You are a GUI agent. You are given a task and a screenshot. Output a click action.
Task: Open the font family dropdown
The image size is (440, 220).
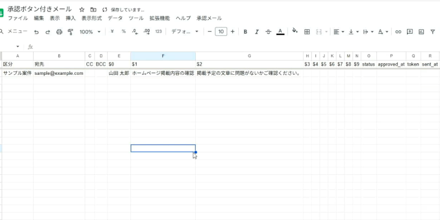[185, 32]
